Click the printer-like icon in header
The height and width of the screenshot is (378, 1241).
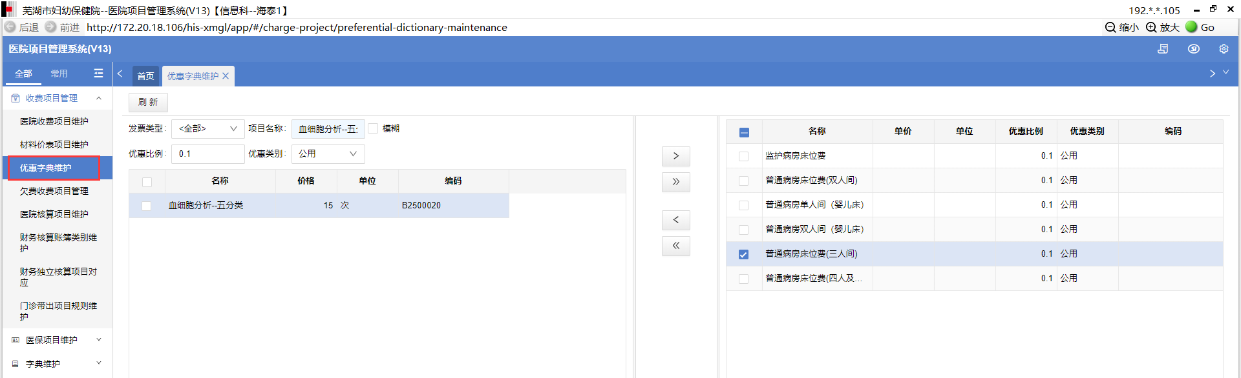point(1163,49)
